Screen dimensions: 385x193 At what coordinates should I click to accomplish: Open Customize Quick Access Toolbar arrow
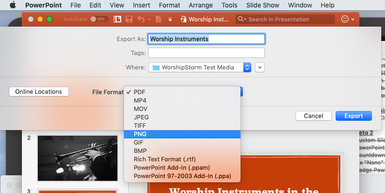point(170,20)
